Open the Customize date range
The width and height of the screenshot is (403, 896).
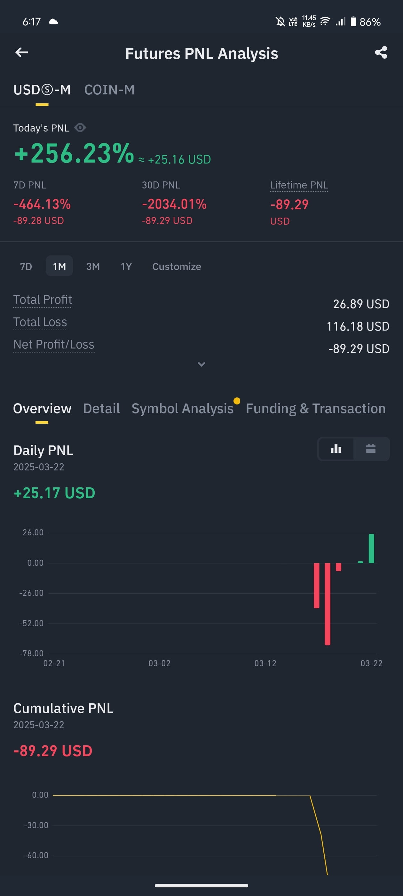177,267
